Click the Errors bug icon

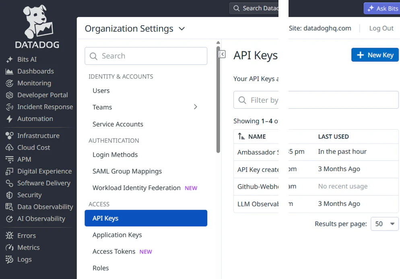9,236
